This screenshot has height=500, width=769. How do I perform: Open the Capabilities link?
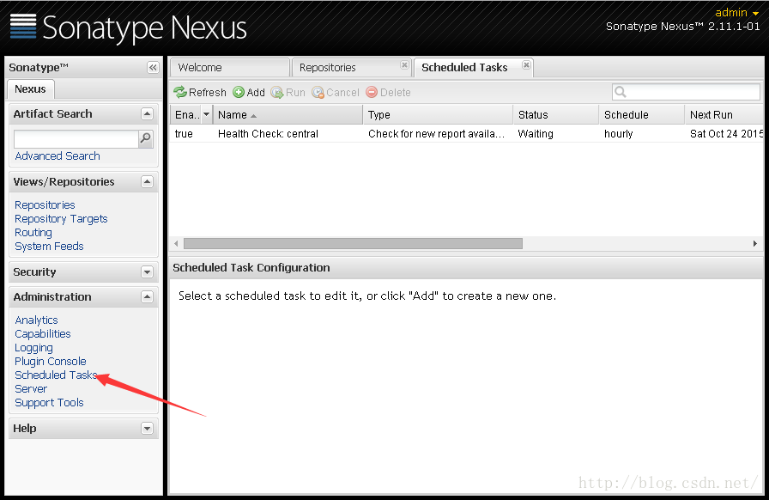click(x=43, y=333)
